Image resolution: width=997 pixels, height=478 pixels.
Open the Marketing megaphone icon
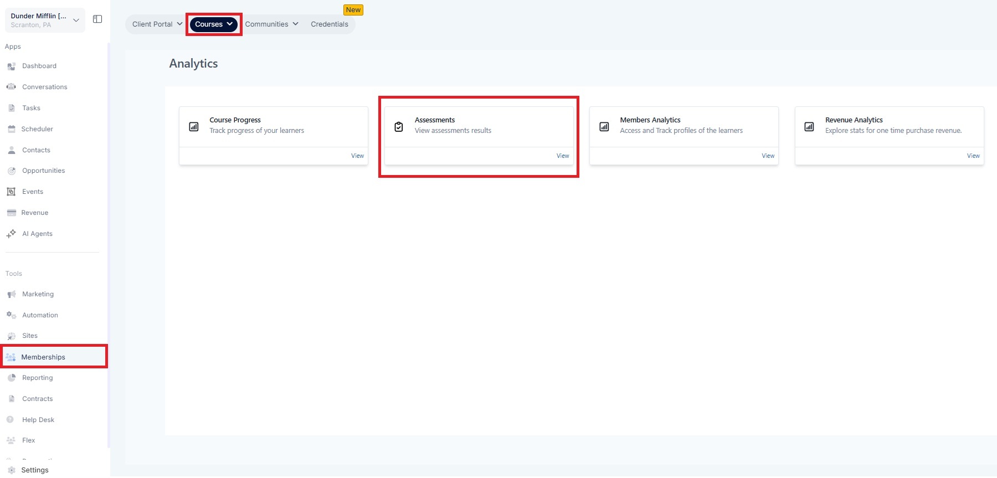coord(11,294)
